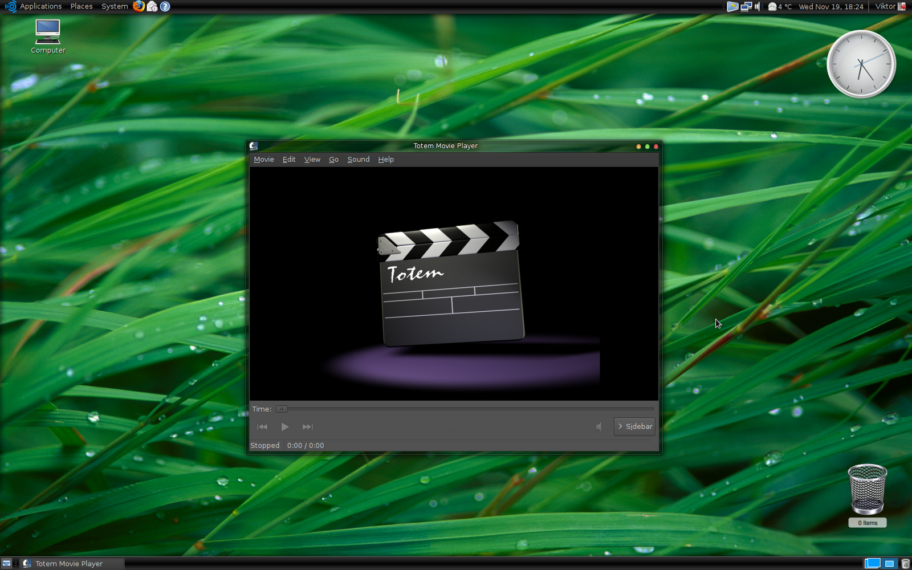The width and height of the screenshot is (912, 570).
Task: Open the Movie menu
Action: pos(264,160)
